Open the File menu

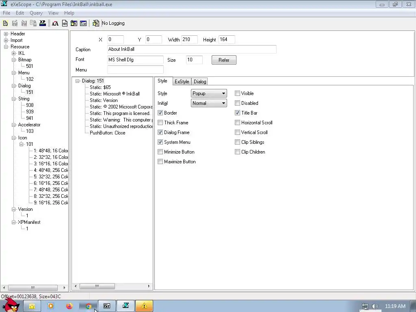(x=6, y=13)
